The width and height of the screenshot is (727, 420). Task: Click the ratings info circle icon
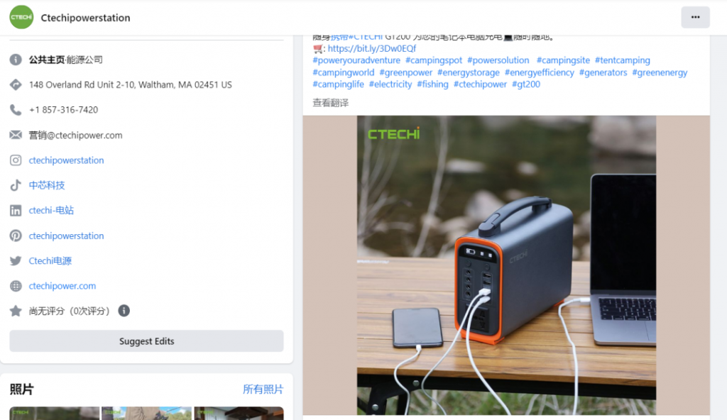(x=124, y=311)
